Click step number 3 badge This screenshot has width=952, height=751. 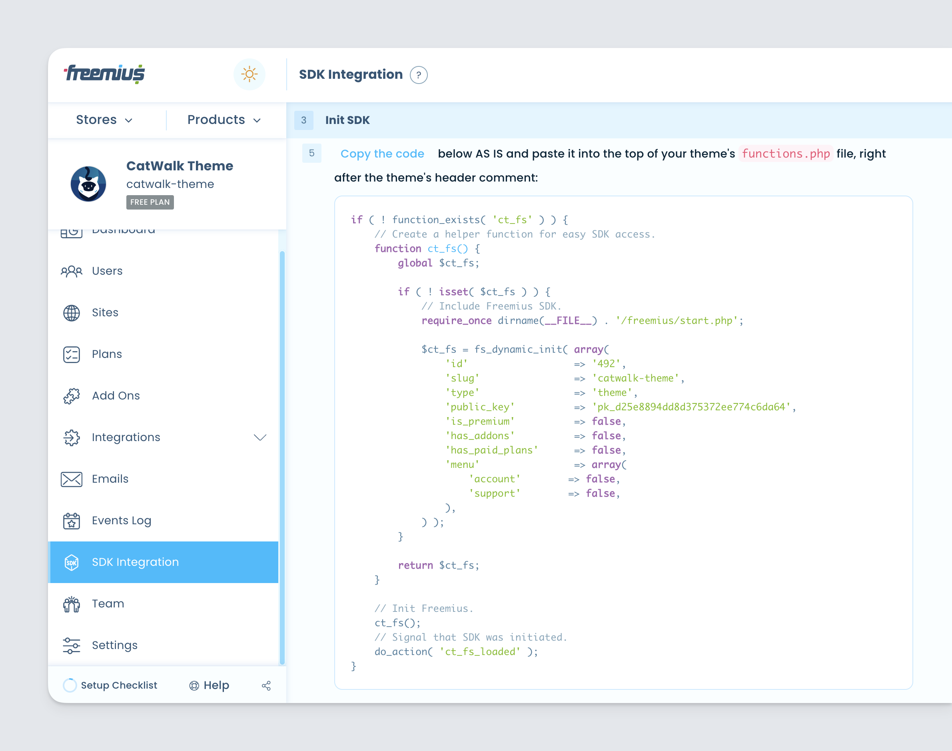coord(303,120)
